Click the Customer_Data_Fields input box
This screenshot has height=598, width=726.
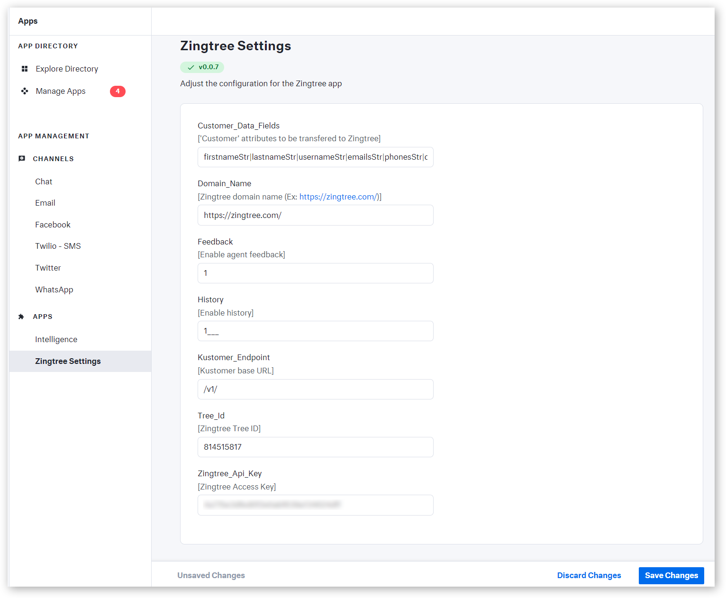315,157
